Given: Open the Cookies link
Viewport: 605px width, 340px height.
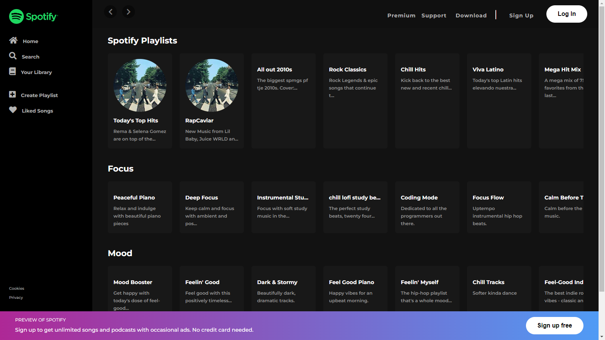Looking at the screenshot, I should (x=17, y=288).
